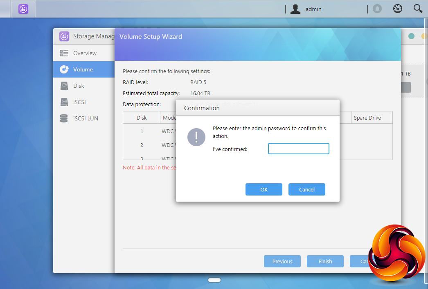428x289 pixels.
Task: Click the admin username label
Action: (x=313, y=9)
